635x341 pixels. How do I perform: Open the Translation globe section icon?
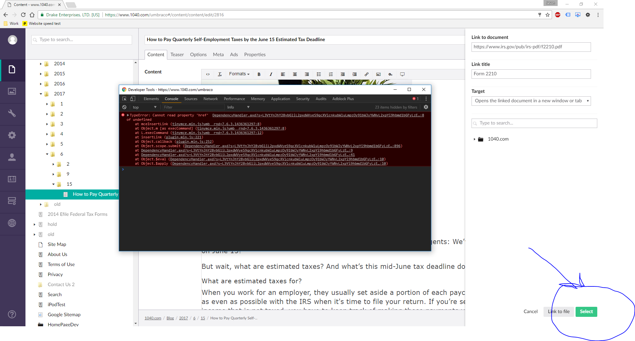12,223
